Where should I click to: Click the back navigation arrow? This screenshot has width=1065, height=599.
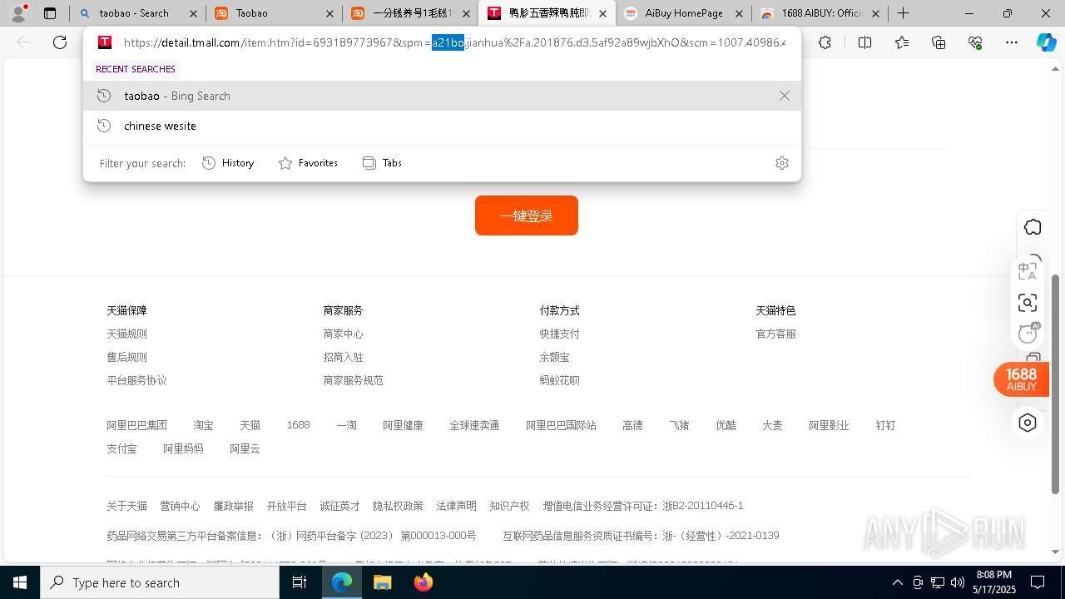24,42
